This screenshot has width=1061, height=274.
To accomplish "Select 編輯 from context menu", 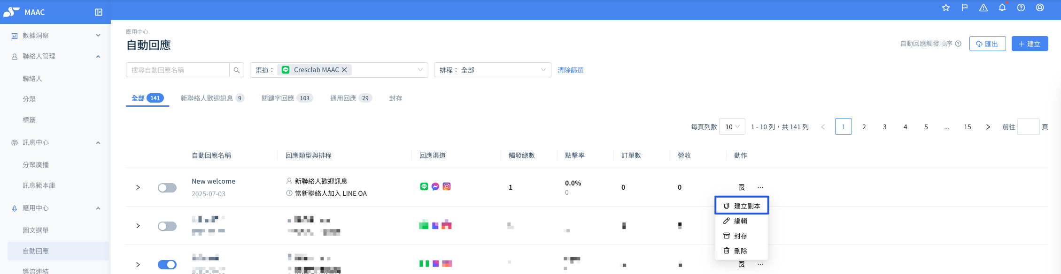I will [742, 221].
